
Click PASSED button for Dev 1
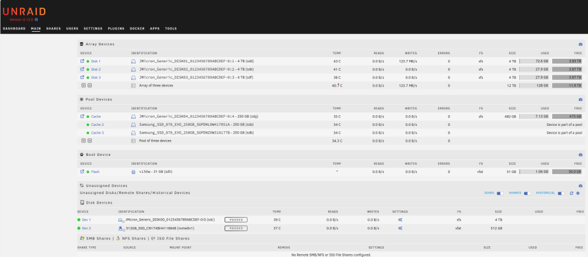pos(236,220)
